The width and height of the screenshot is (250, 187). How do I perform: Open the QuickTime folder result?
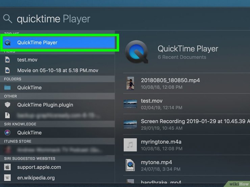(x=57, y=88)
